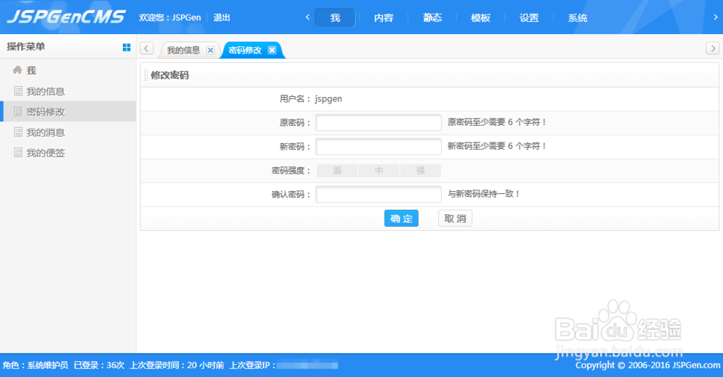The width and height of the screenshot is (723, 377).
Task: Click the document icon beside 密码修改
Action: [x=18, y=111]
